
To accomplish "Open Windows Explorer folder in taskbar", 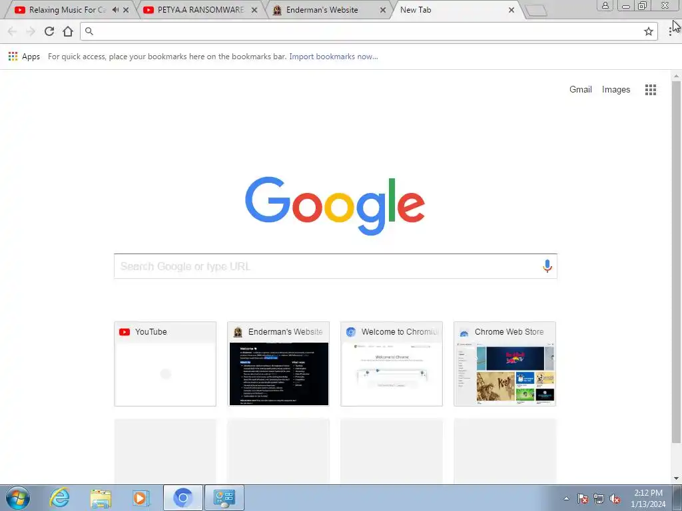I will [x=101, y=498].
